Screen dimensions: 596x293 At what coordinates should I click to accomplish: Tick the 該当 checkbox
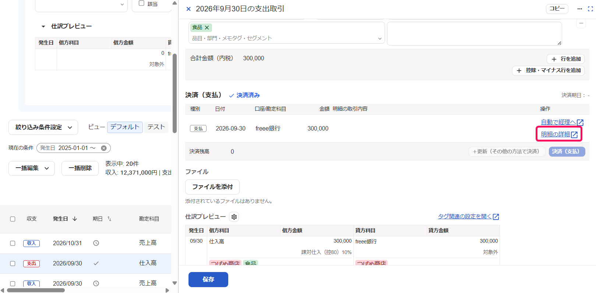point(141,3)
